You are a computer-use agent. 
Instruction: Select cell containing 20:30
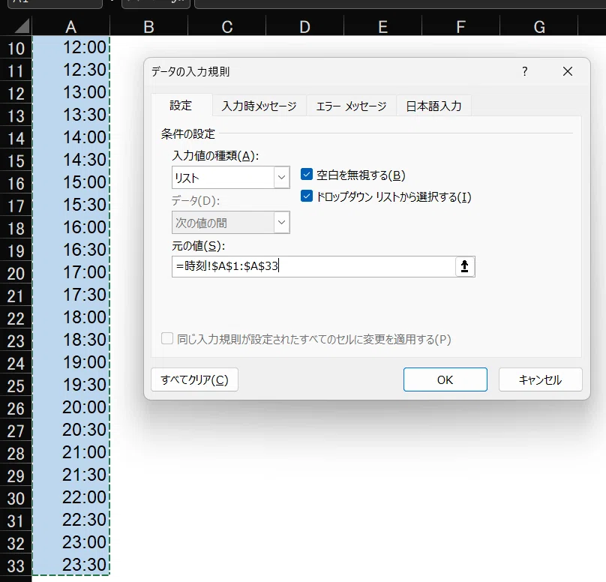[71, 429]
